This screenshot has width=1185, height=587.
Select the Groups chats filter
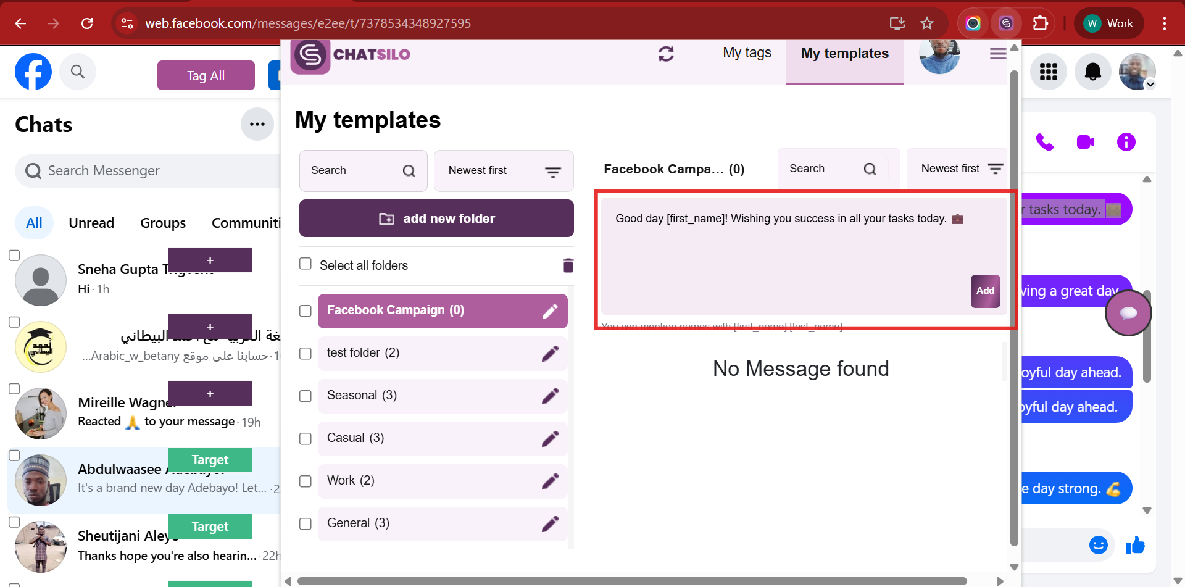(163, 223)
